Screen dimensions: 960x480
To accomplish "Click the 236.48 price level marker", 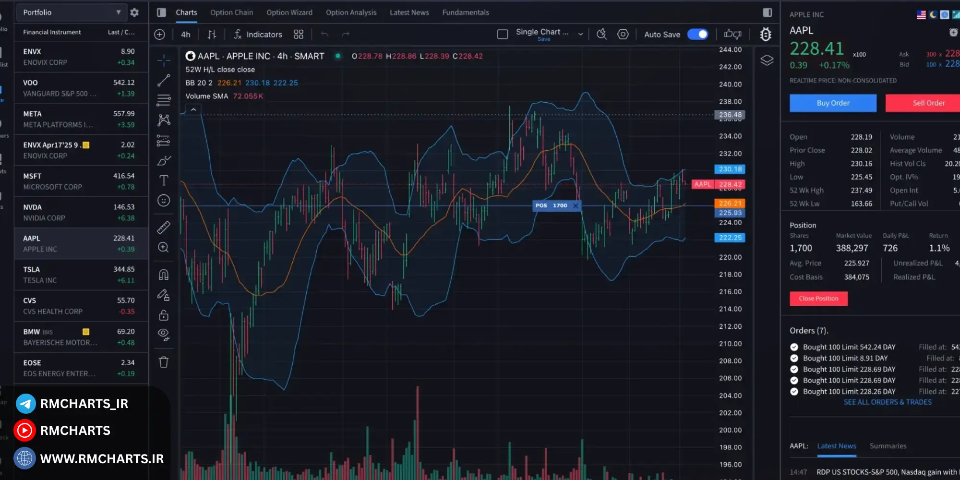I will click(730, 115).
